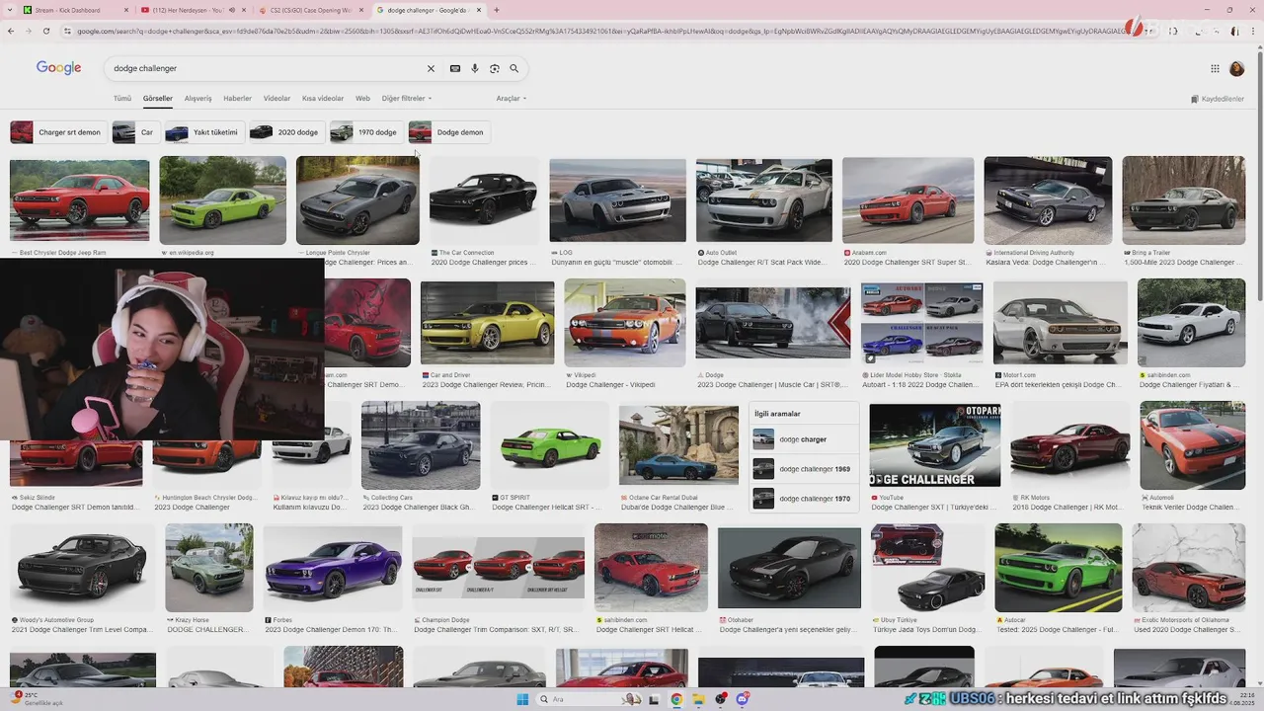
Task: Open orange Challenger image from Vikipedi
Action: 624,323
